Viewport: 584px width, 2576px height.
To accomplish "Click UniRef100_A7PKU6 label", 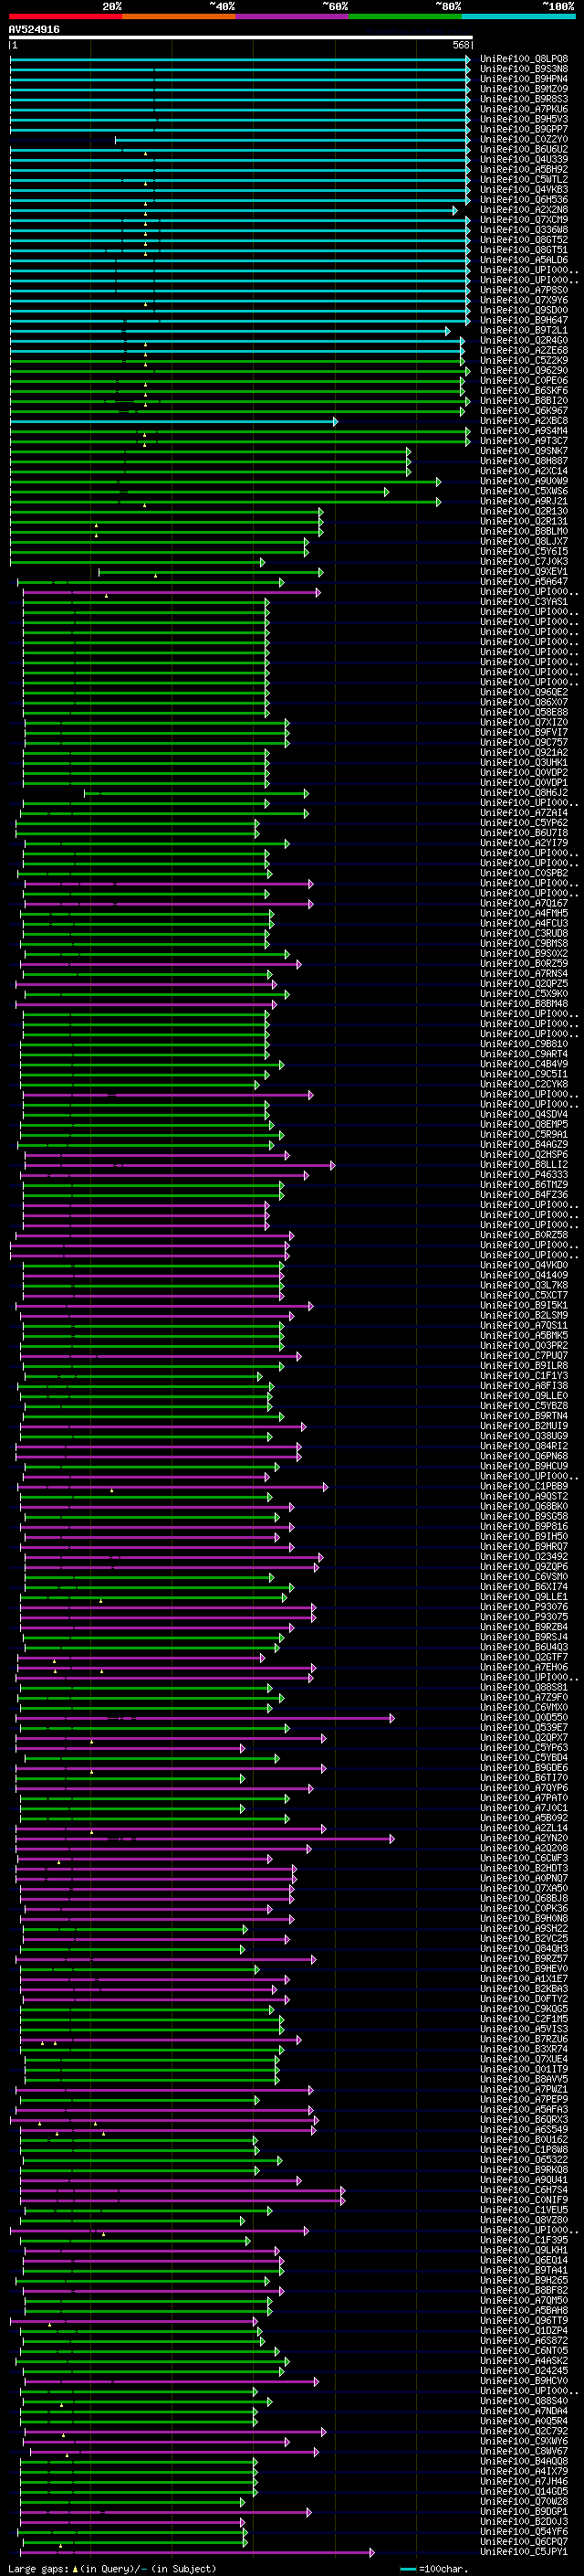I will [524, 109].
